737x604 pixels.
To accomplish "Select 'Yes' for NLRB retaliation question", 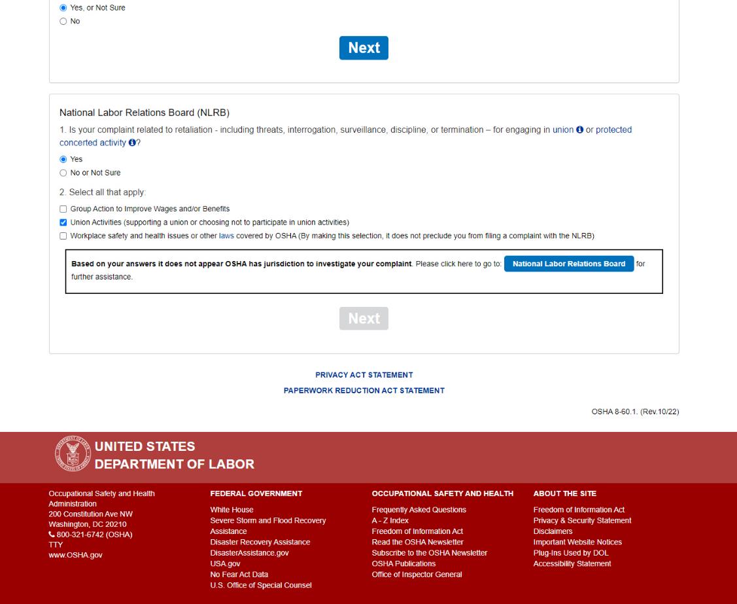I will 63,160.
